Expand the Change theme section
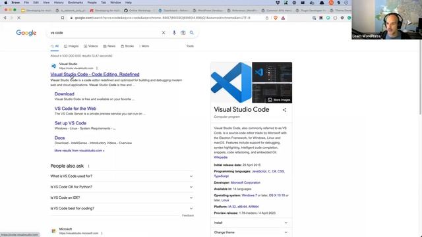The height and width of the screenshot is (237, 422). tap(251, 232)
